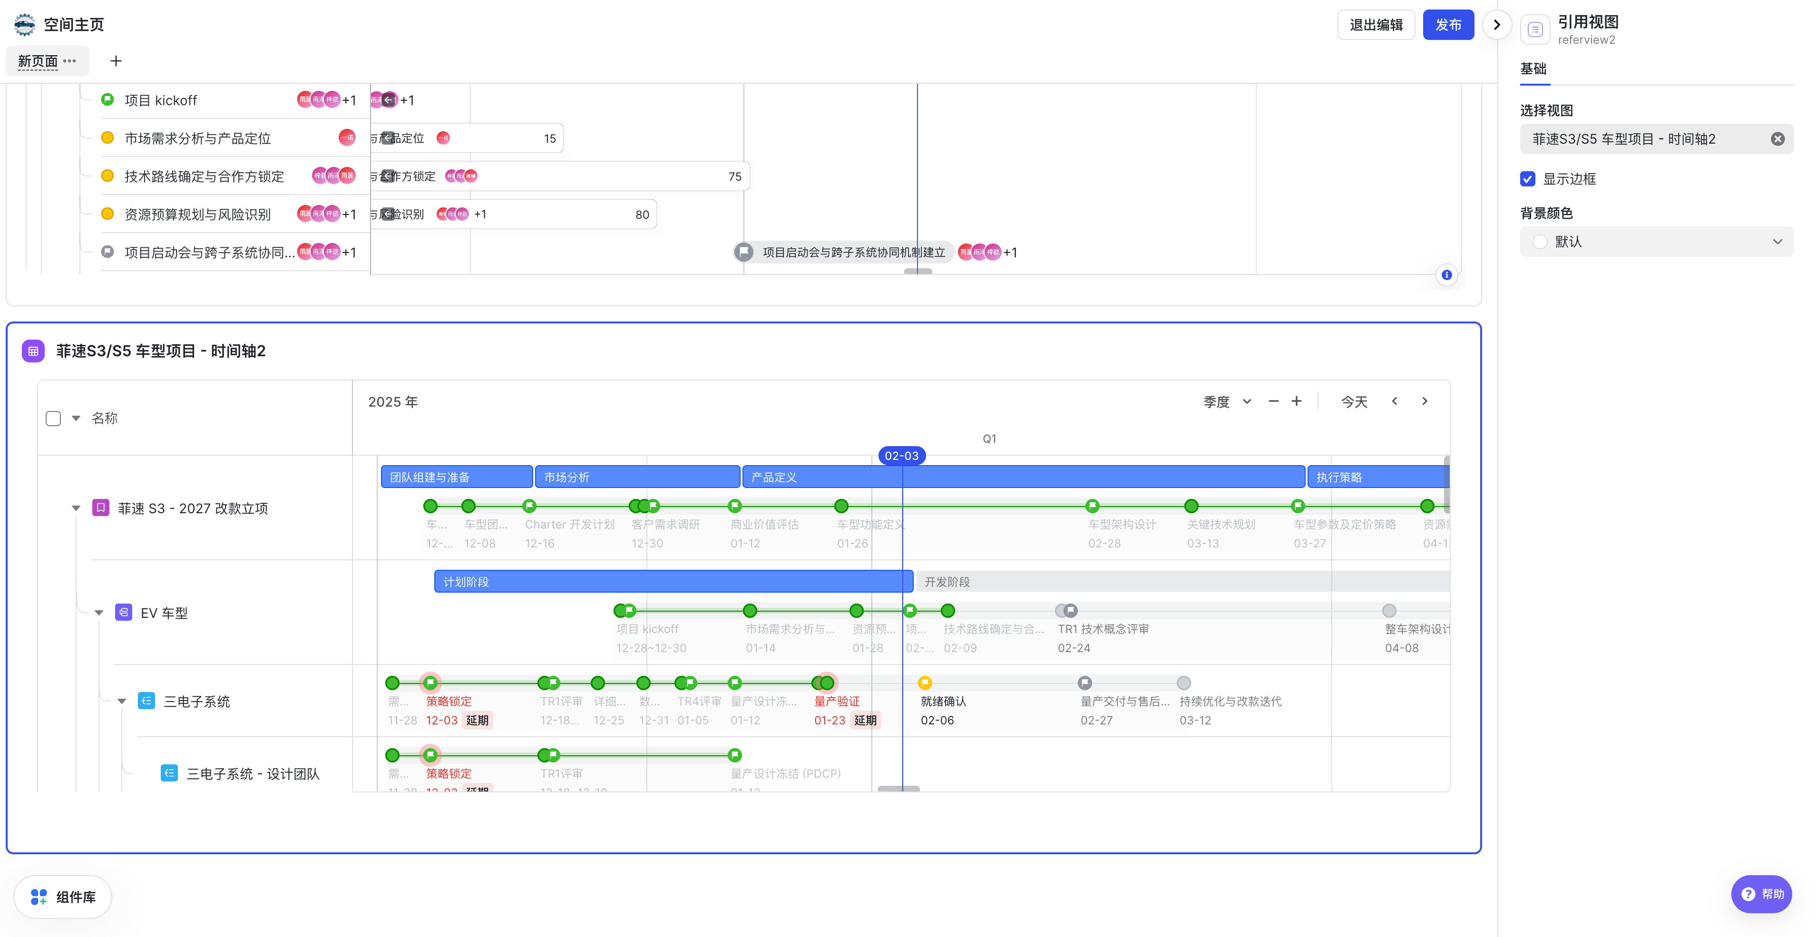The height and width of the screenshot is (937, 1816).
Task: Add a new page with plus icon
Action: point(117,61)
